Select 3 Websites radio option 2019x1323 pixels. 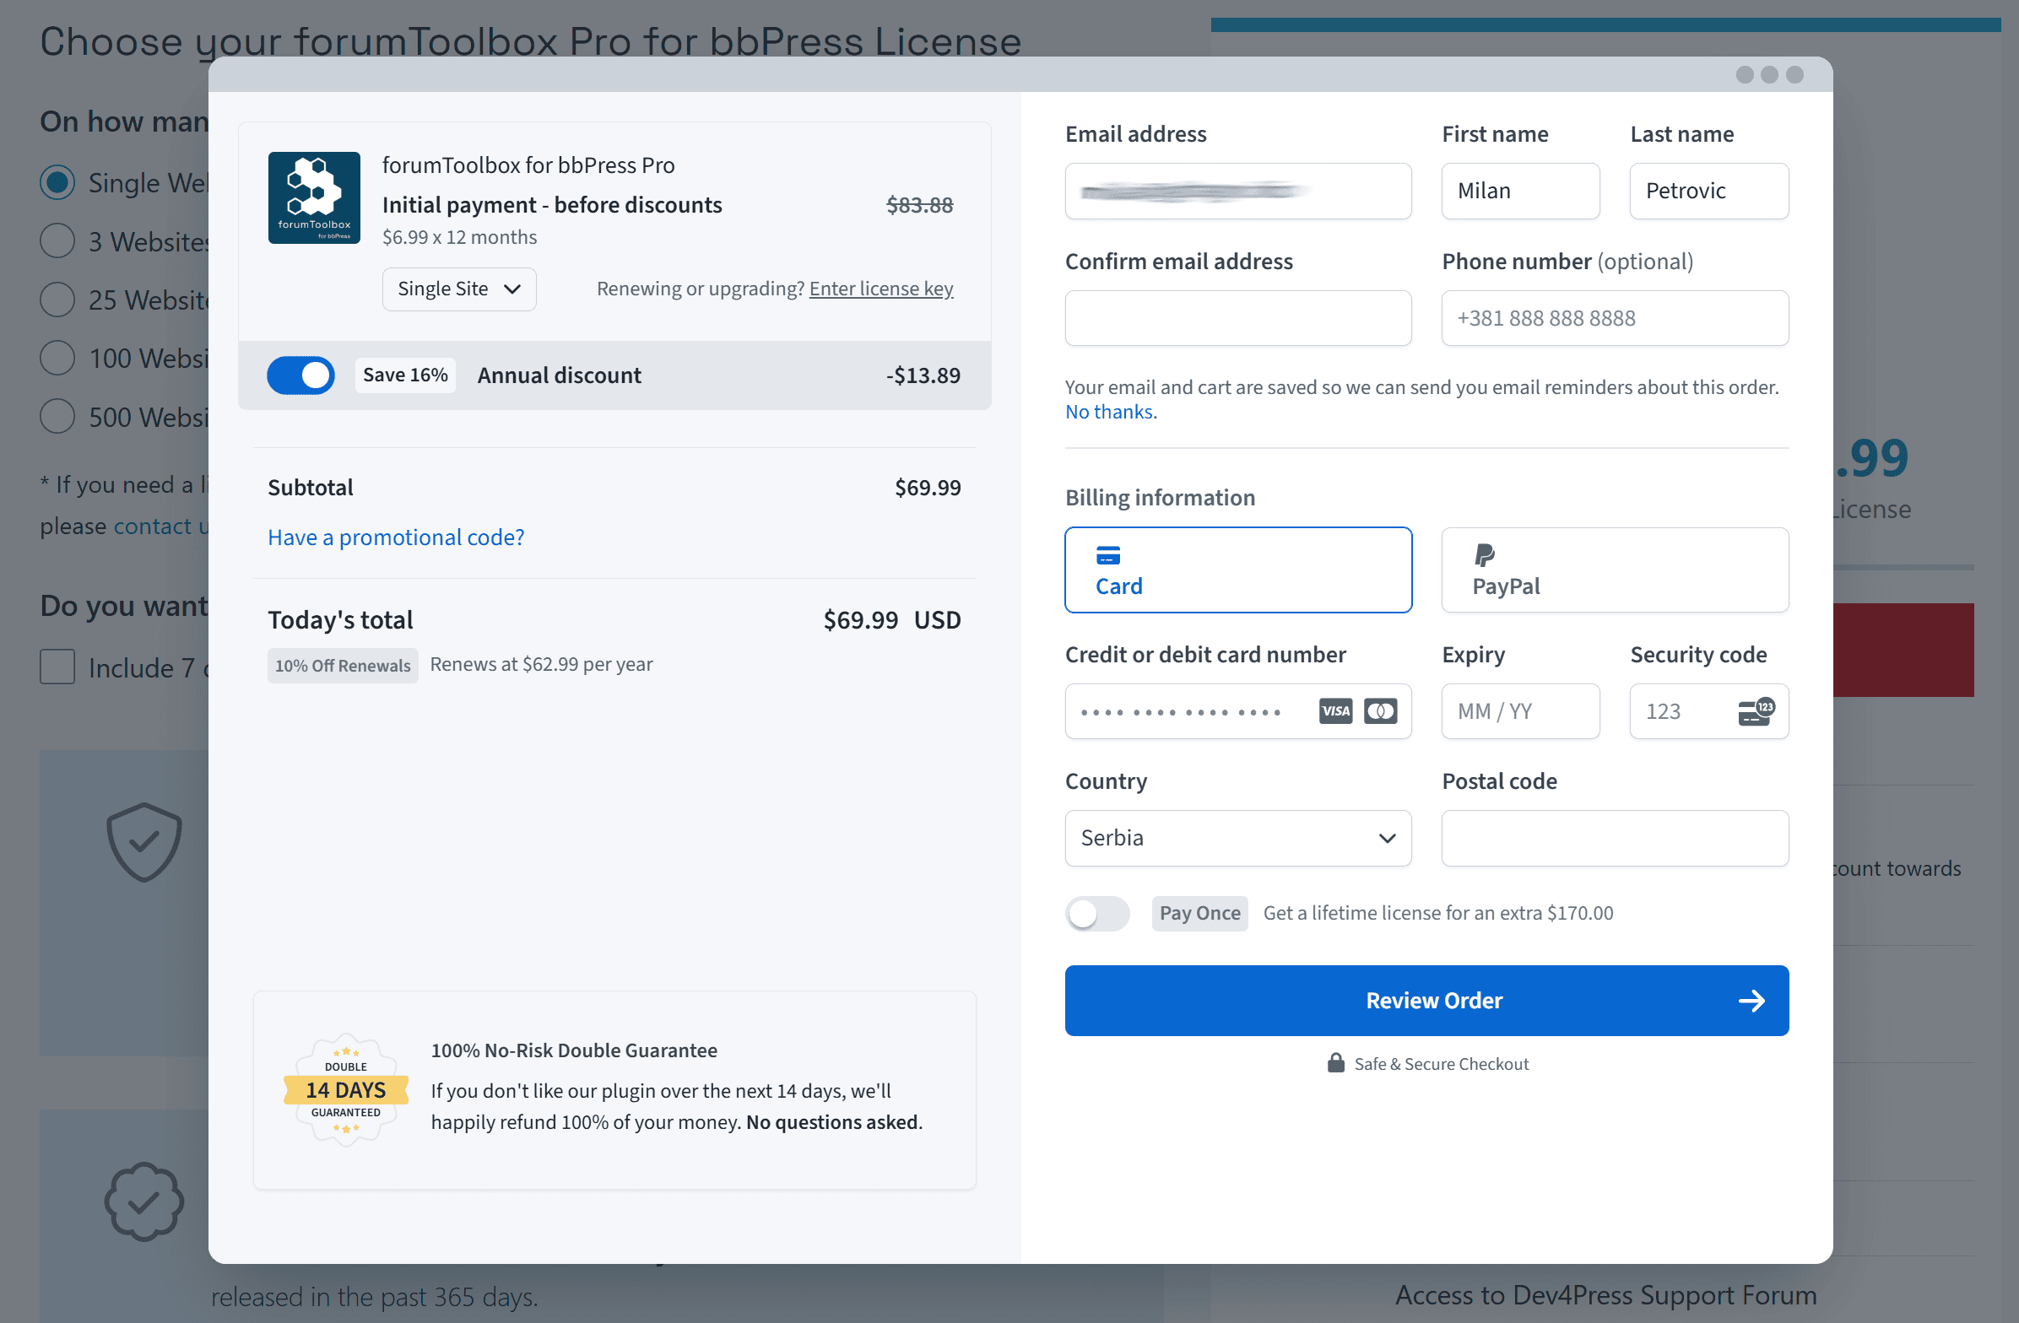pyautogui.click(x=57, y=240)
